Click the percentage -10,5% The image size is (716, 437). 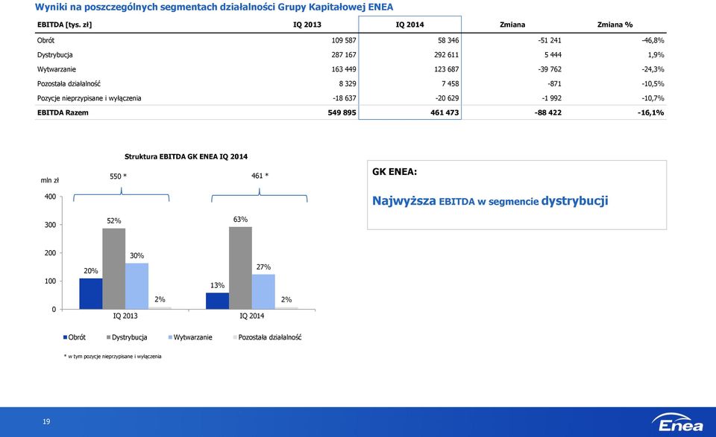[x=653, y=84]
